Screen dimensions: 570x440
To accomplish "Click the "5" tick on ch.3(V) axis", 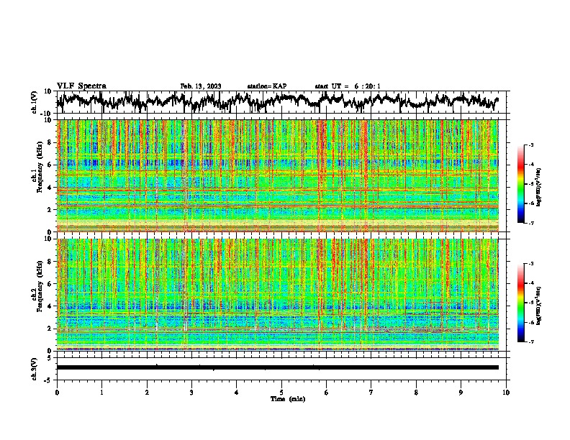I will click(50, 358).
